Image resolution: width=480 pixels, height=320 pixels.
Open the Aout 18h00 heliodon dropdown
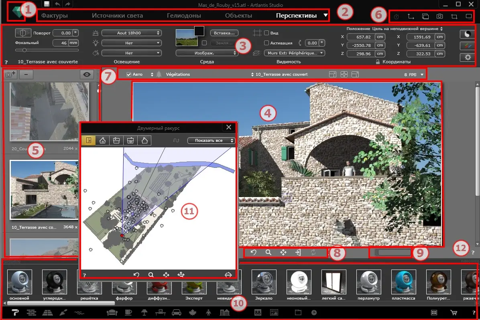(x=131, y=33)
